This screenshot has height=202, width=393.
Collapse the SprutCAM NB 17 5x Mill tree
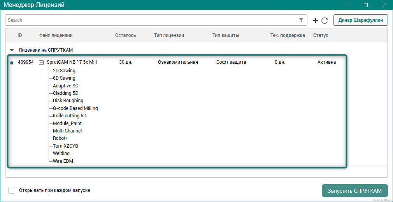pos(41,62)
